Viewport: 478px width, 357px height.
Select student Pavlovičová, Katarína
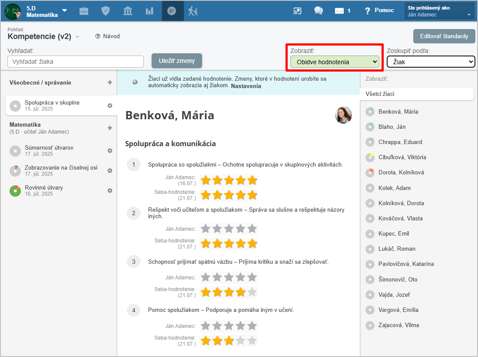[406, 264]
